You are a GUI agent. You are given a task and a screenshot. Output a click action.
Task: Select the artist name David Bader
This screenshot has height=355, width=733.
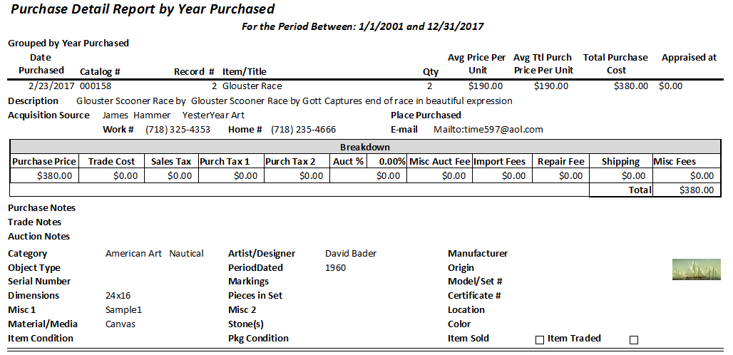351,254
